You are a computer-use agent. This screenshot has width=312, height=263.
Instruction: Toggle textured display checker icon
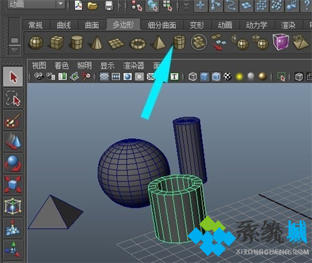(x=227, y=77)
